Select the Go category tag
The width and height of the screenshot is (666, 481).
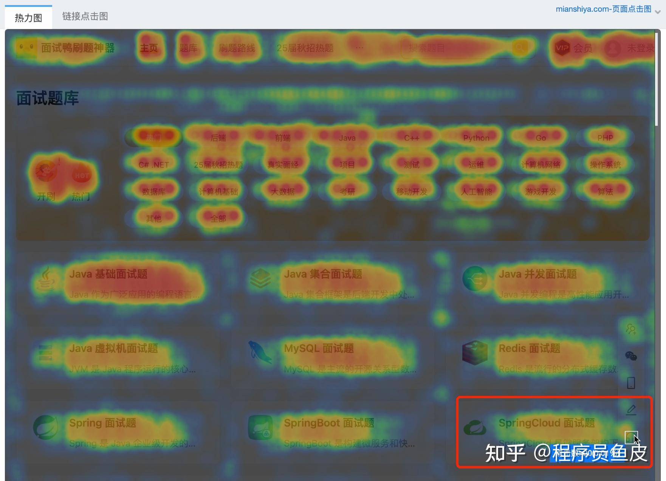tap(541, 138)
